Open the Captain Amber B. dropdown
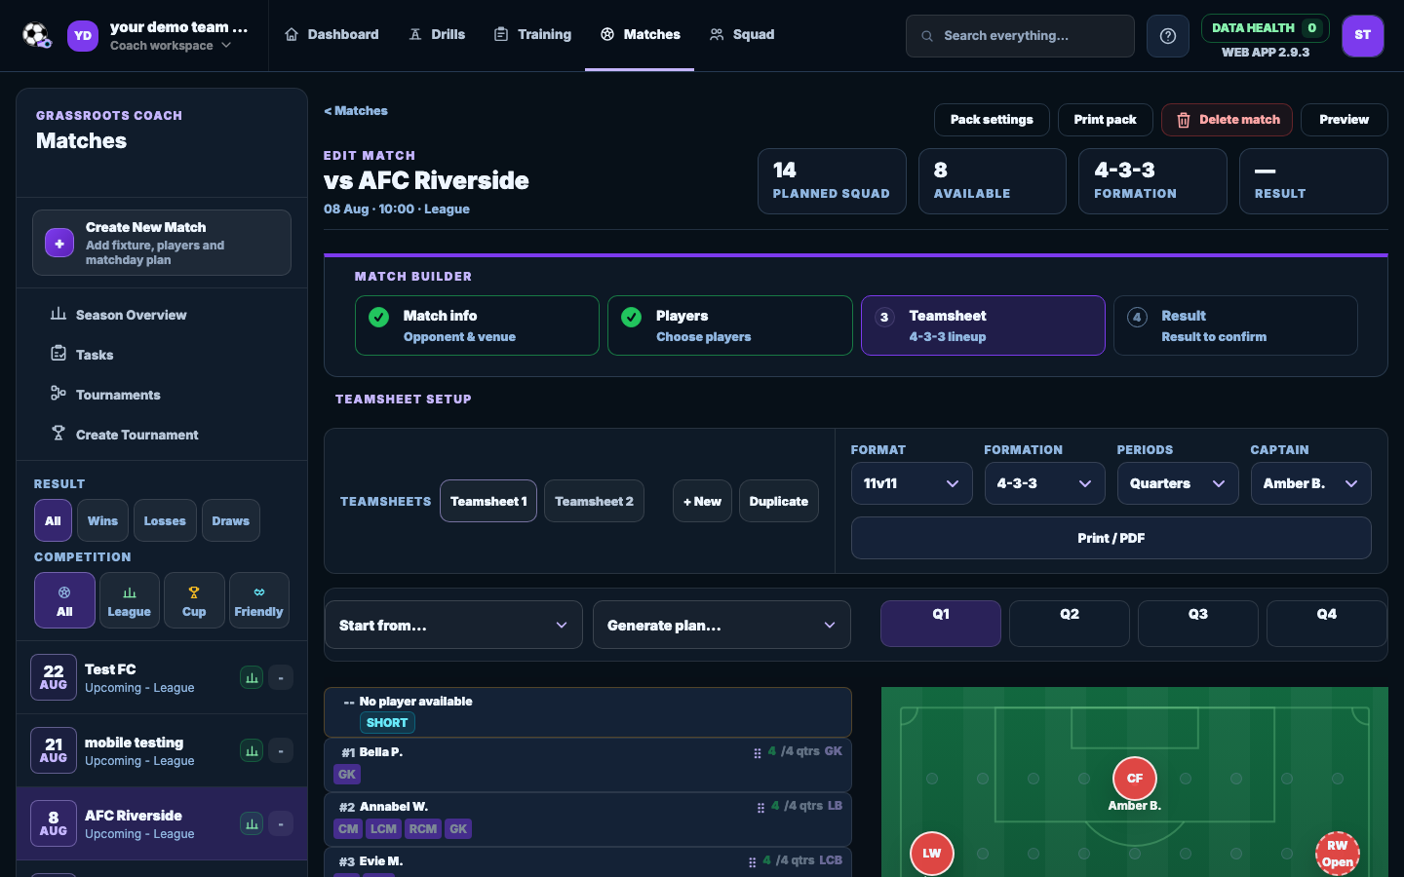 tap(1310, 483)
